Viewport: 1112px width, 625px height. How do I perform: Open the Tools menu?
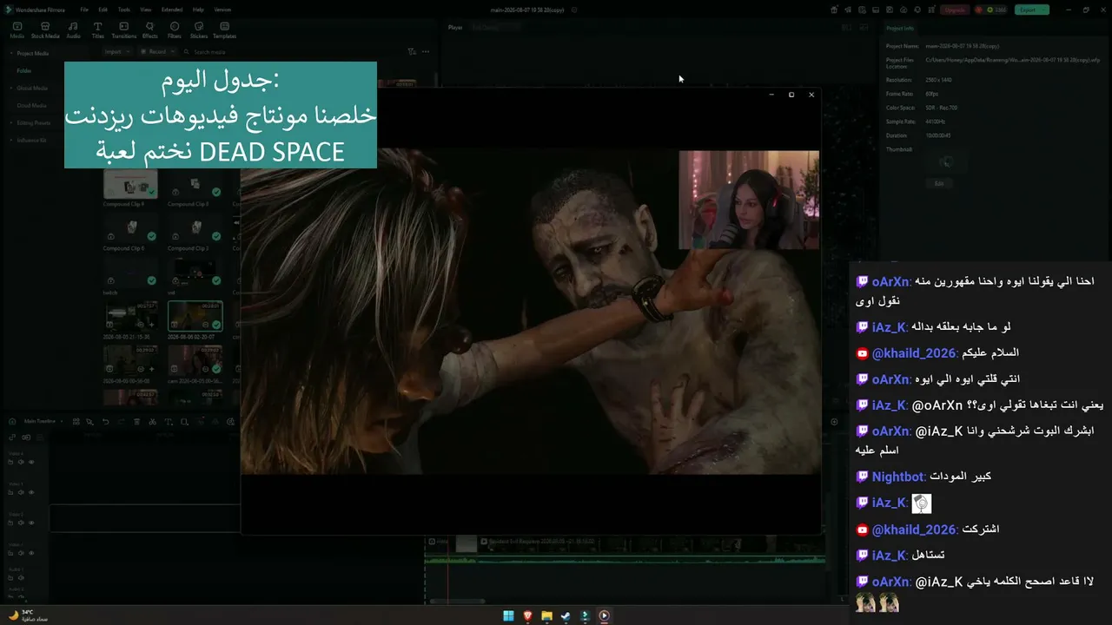[124, 10]
